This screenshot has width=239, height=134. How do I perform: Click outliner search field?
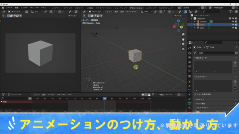pyautogui.click(x=212, y=12)
